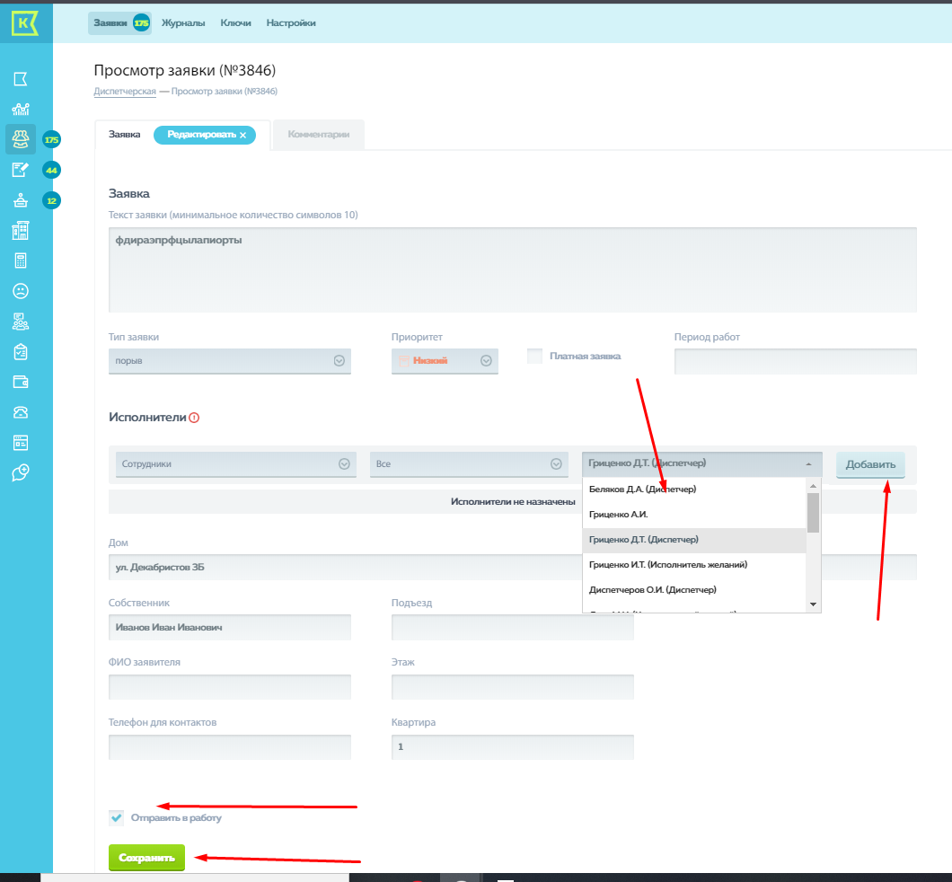This screenshot has width=952, height=882.
Task: Open the people meeting sidebar icon
Action: point(21,322)
